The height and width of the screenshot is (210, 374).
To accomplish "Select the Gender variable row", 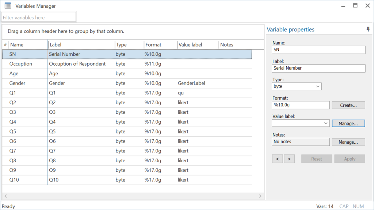I will (x=127, y=83).
